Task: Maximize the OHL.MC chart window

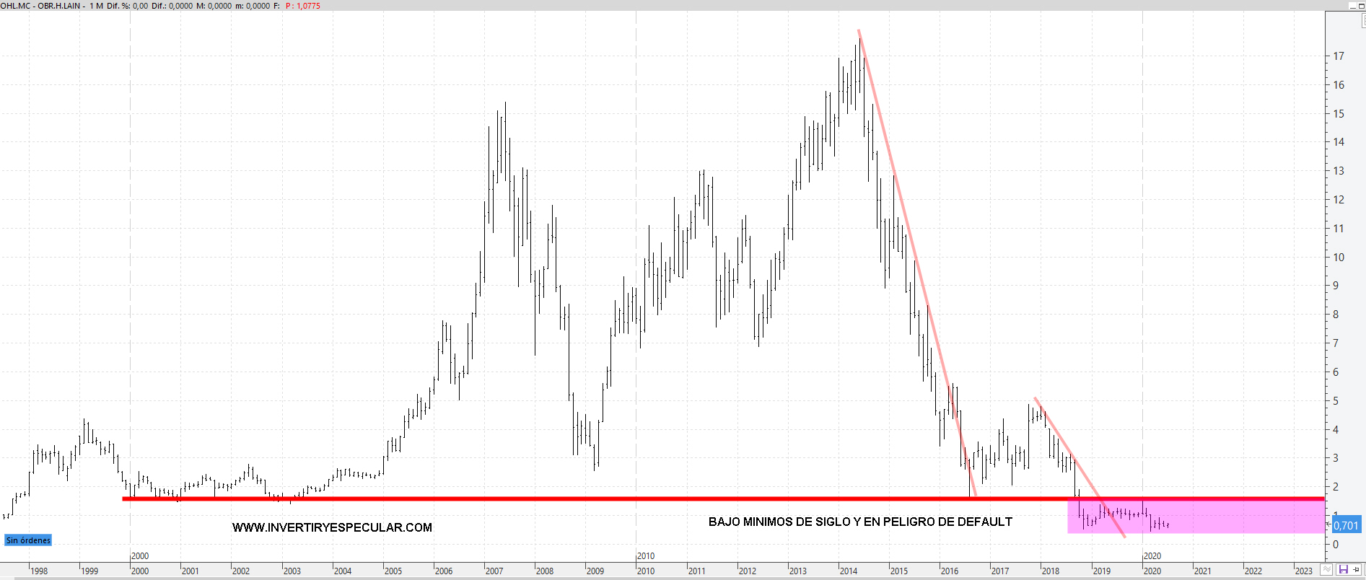Action: (1362, 5)
